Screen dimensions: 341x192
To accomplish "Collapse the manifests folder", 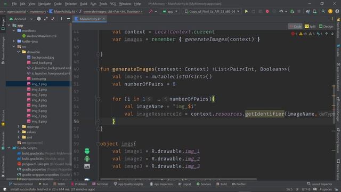I will pos(14,31).
